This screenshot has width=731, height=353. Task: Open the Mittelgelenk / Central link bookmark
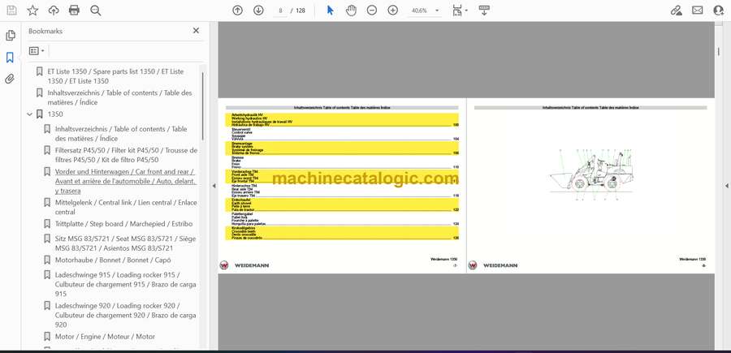126,207
